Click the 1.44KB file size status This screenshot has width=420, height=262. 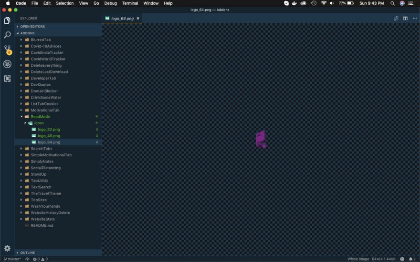[x=390, y=259]
